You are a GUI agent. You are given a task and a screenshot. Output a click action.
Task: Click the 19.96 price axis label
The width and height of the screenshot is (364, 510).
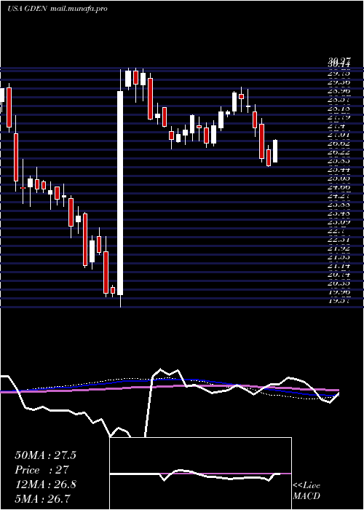tap(339, 292)
